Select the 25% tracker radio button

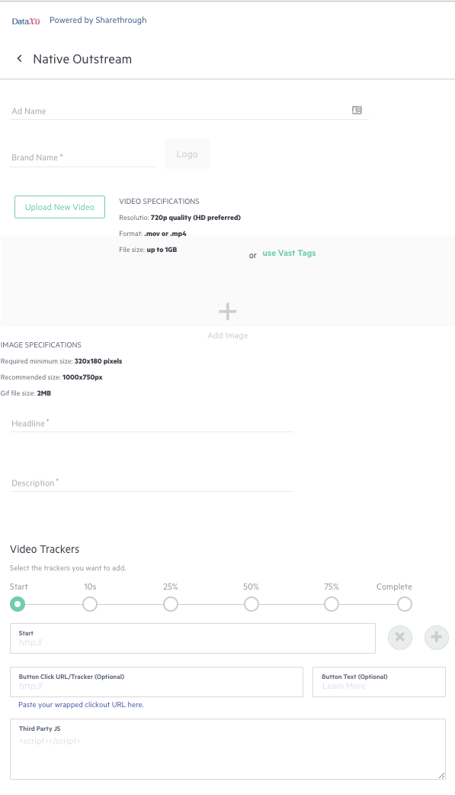tap(171, 604)
